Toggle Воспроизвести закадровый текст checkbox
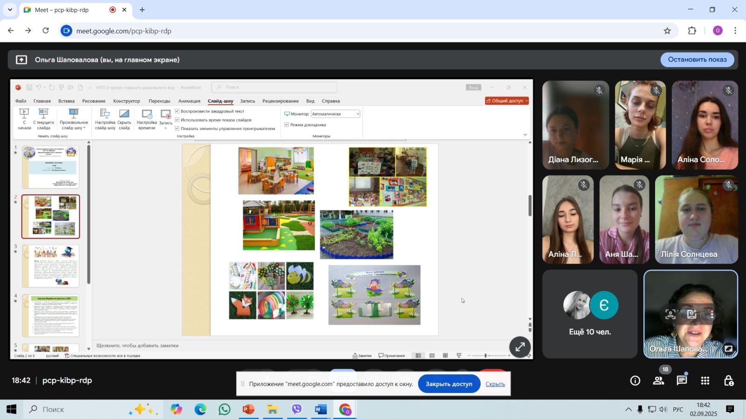Image resolution: width=746 pixels, height=419 pixels. 177,111
